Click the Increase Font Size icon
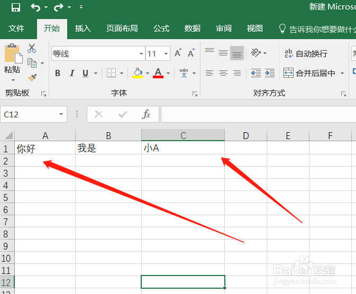Viewport: 356px width, 294px height. tap(178, 53)
